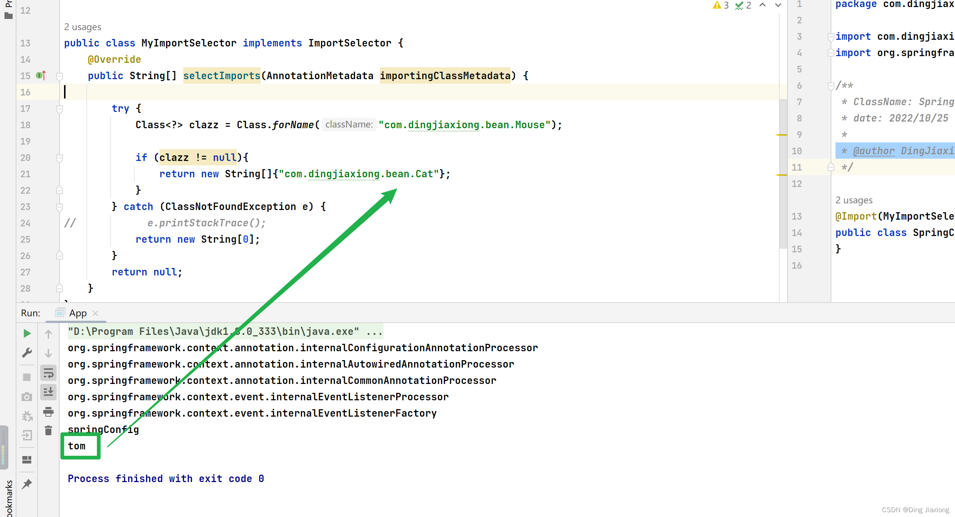Click the commented e.printStackTrace() line
Screen dimensions: 955x517
click(207, 223)
